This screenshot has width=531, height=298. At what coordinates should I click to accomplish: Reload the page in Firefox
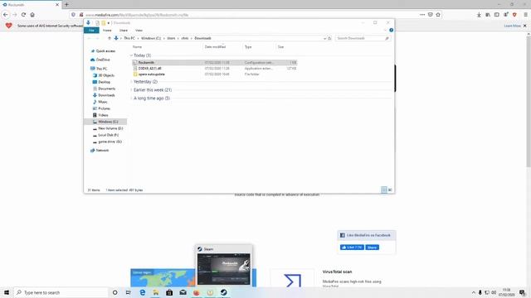(23, 15)
